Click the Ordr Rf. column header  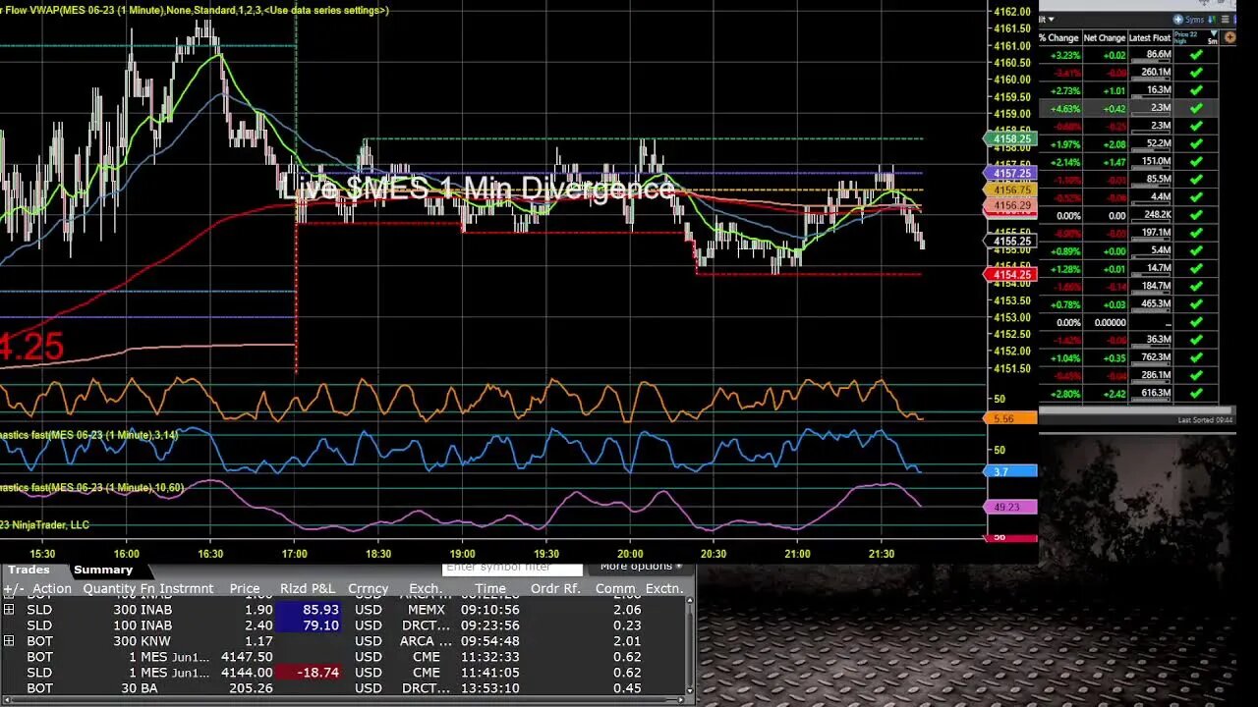[x=555, y=589]
